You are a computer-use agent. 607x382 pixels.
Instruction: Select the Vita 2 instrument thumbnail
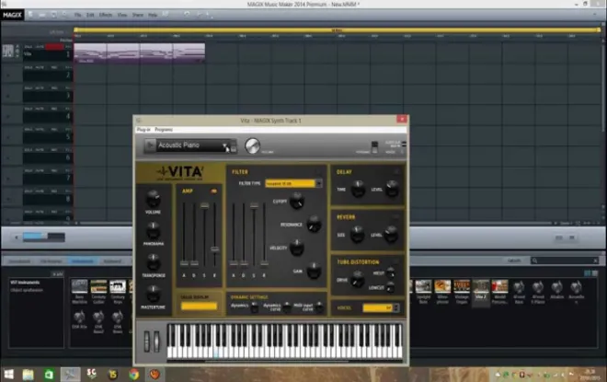480,286
